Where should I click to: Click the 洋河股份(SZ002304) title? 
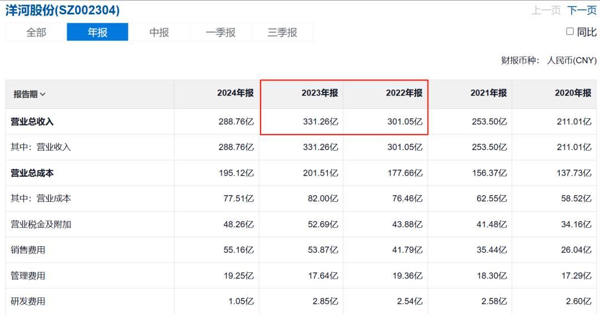(x=62, y=11)
